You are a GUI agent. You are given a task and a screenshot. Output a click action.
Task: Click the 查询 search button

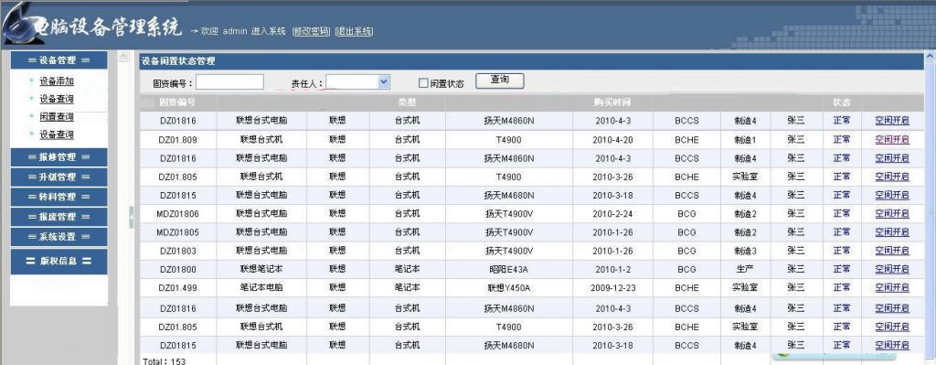[500, 81]
